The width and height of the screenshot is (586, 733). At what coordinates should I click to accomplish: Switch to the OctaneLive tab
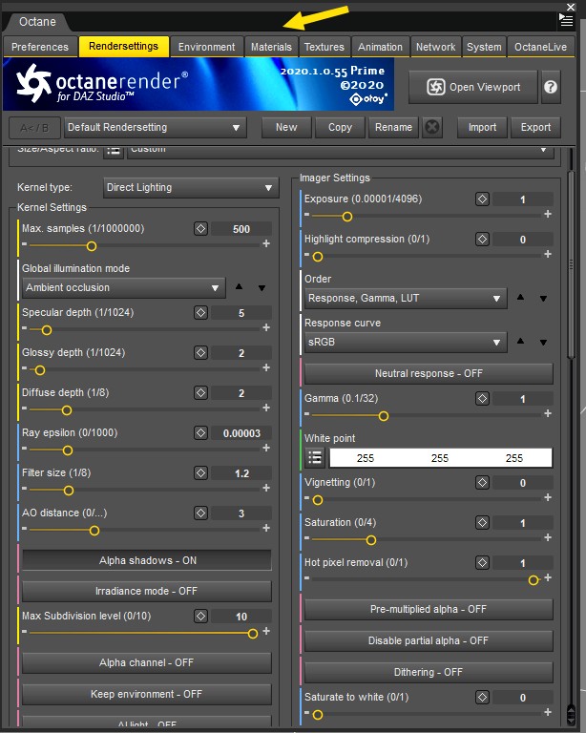pyautogui.click(x=541, y=47)
